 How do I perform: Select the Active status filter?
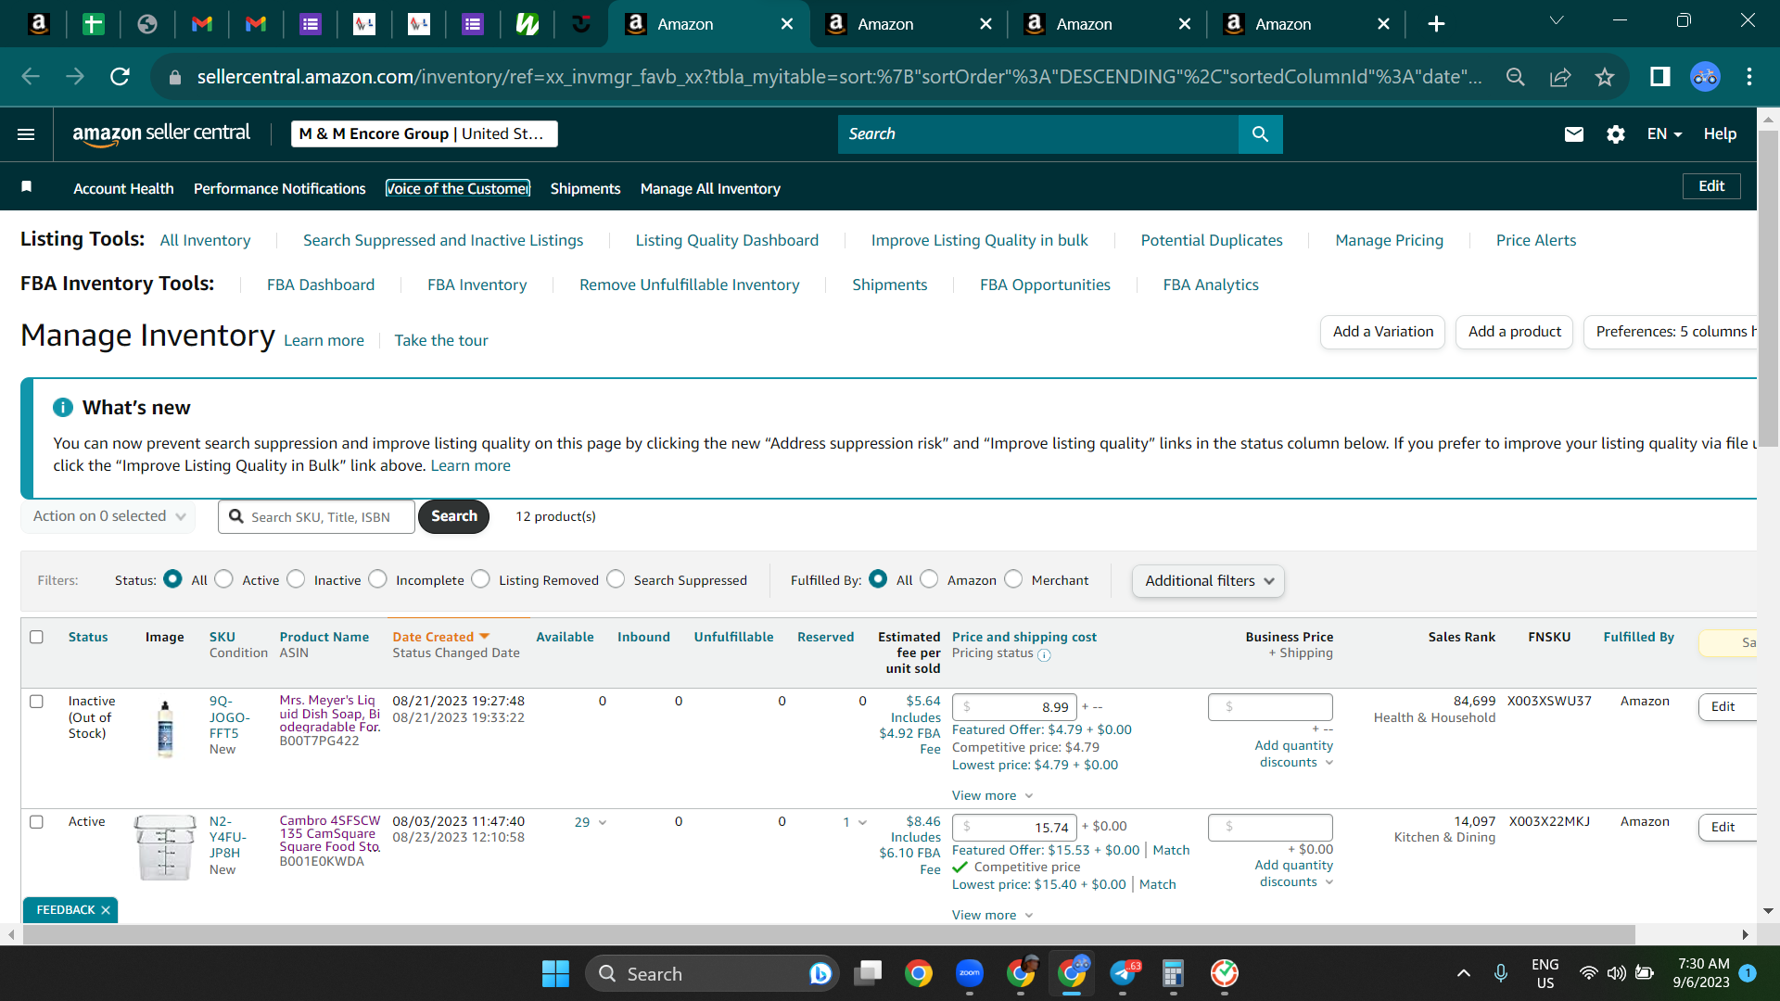(x=223, y=579)
